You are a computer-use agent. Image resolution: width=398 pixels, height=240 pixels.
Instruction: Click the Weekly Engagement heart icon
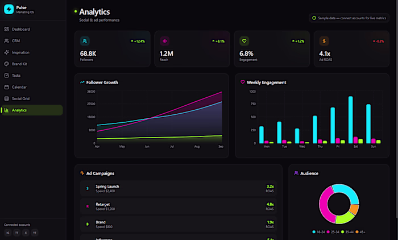(x=242, y=82)
